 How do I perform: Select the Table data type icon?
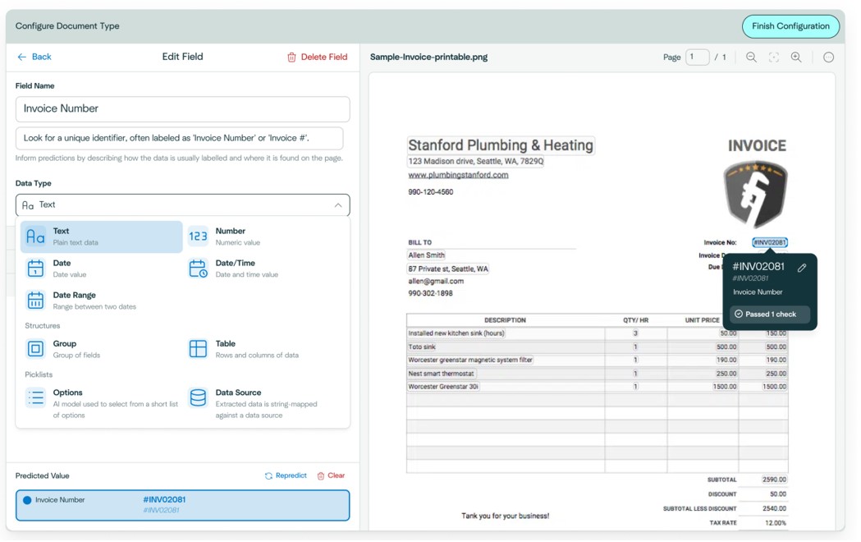(198, 349)
